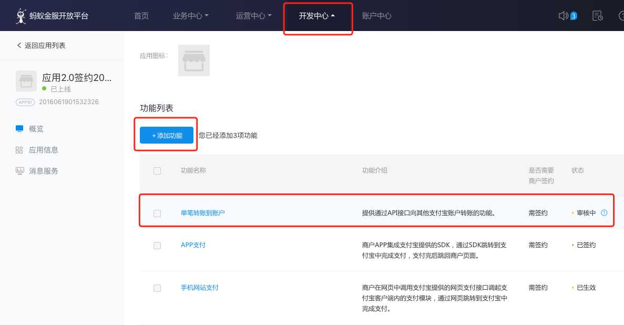
Task: Check the box for 手机网站支付 row
Action: (157, 288)
